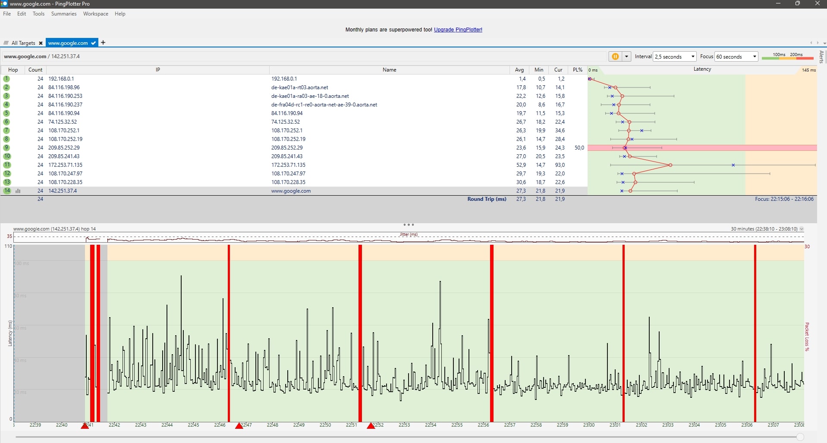Click the graph icon on hop 14
The height and width of the screenshot is (443, 827).
18,191
